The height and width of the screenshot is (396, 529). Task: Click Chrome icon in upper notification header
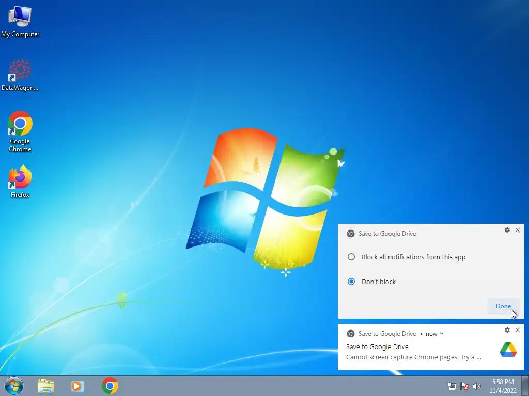pyautogui.click(x=351, y=234)
